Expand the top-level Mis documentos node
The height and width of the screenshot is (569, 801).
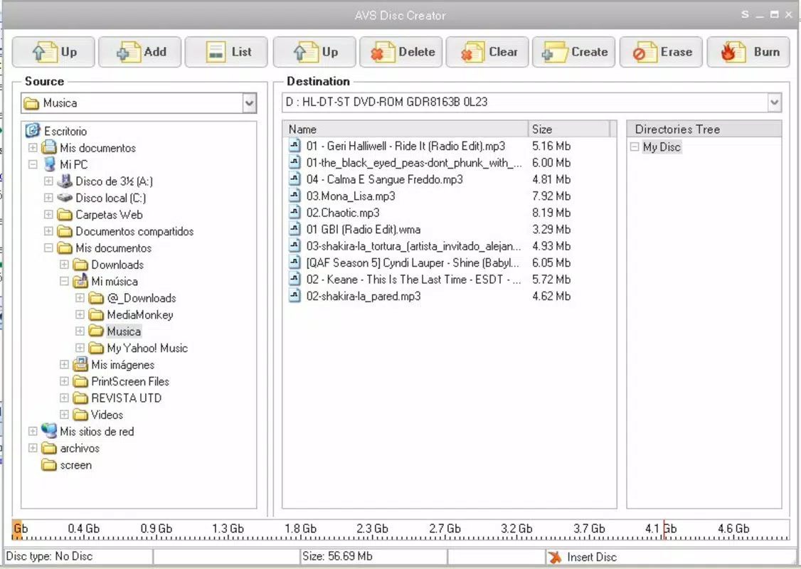[x=33, y=148]
